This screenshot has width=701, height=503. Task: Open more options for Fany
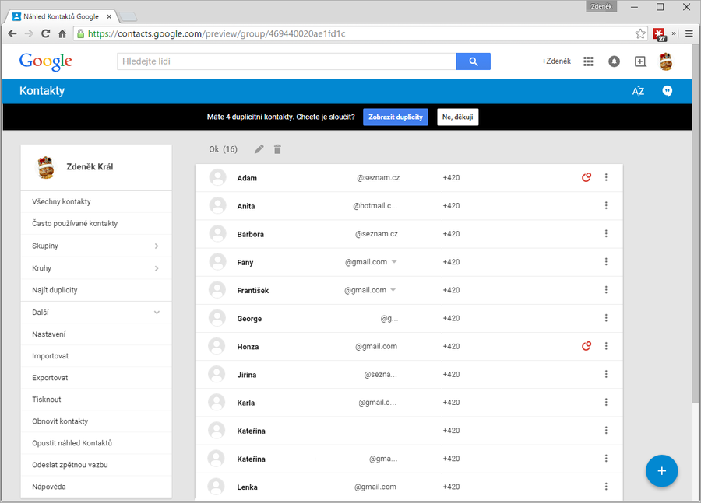click(606, 261)
